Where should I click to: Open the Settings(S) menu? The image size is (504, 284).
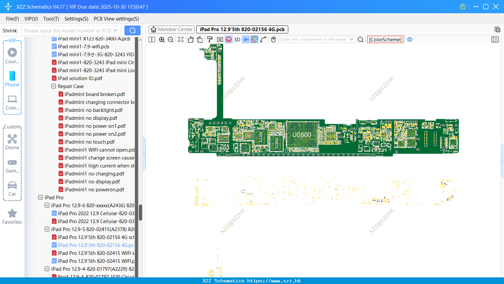76,19
